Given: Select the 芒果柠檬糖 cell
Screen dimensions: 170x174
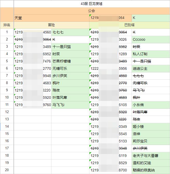Looking at the screenshot, I should point(70,61).
